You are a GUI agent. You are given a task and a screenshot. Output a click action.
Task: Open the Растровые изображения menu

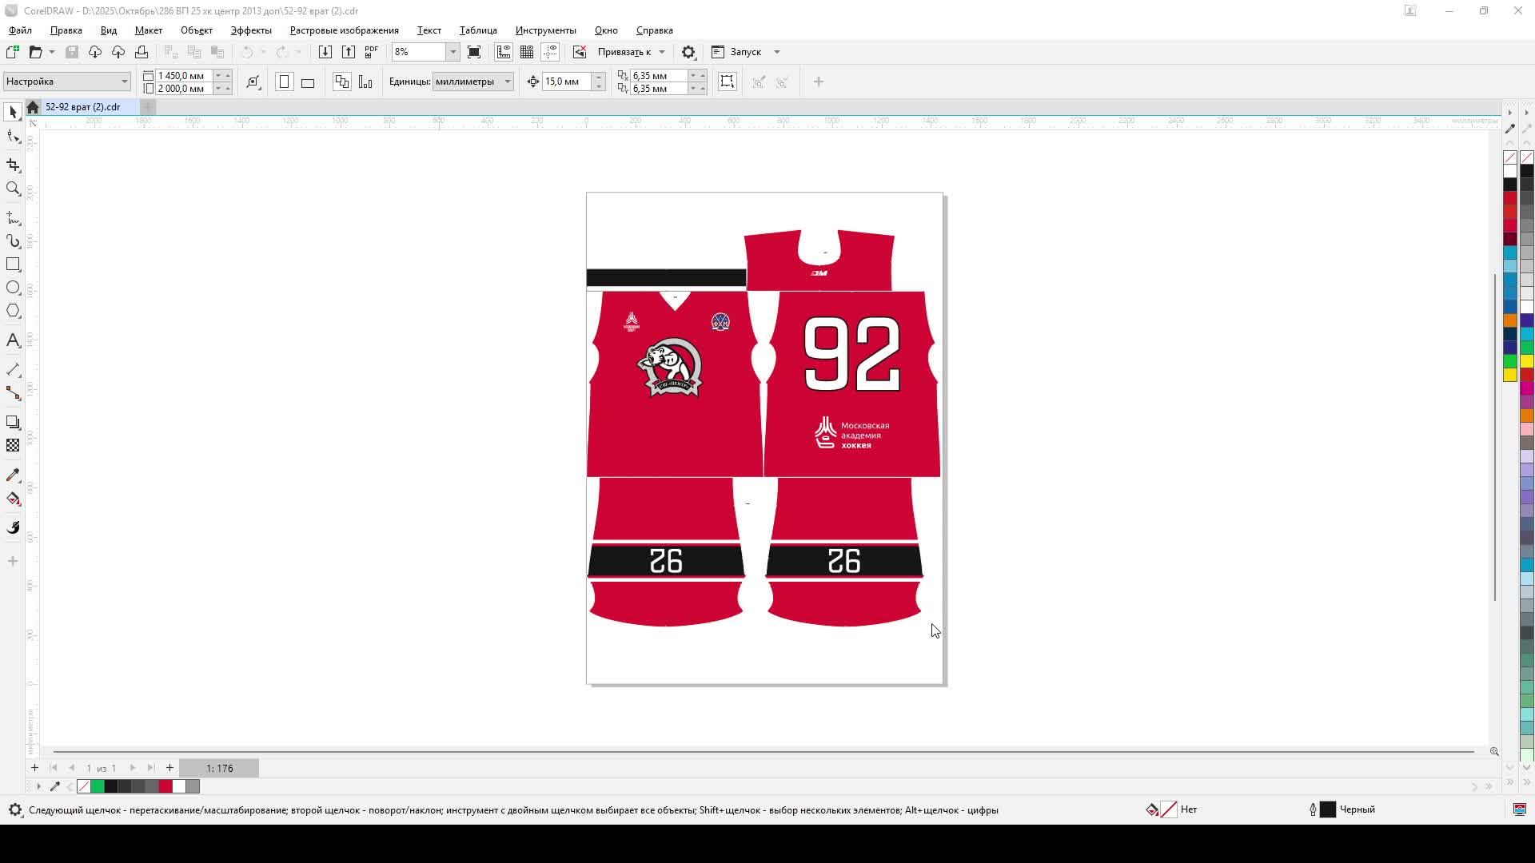pos(344,30)
